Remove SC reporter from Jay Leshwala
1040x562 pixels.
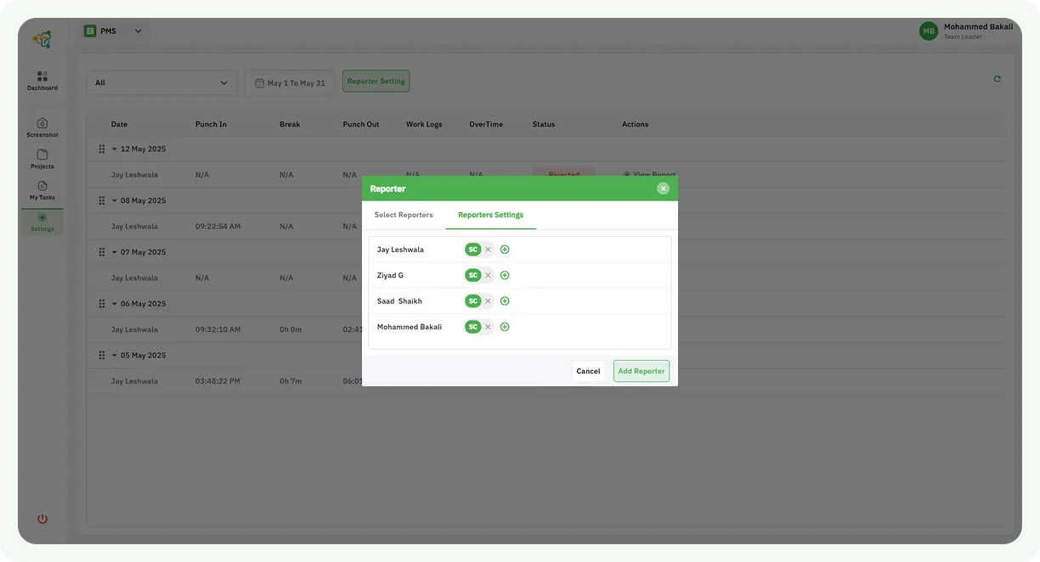[x=488, y=250]
